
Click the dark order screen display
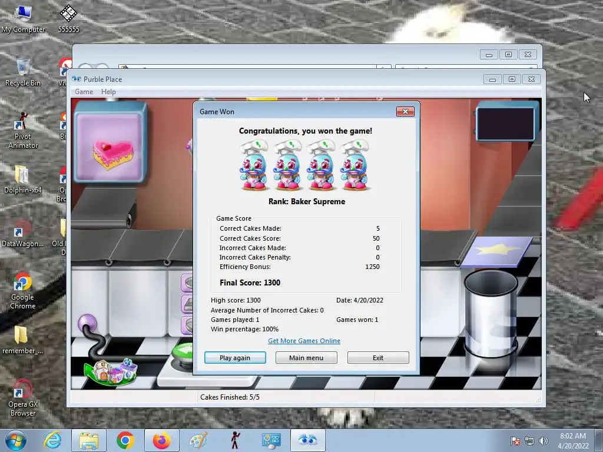click(505, 123)
